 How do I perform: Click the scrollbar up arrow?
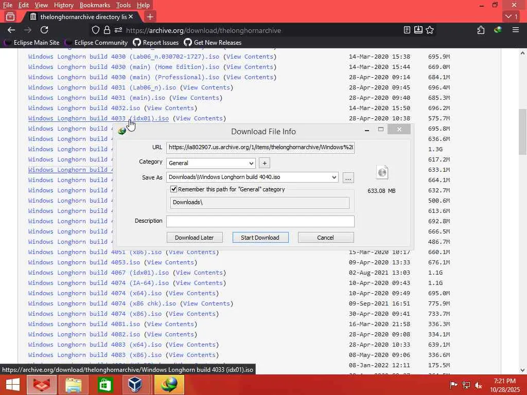click(522, 53)
